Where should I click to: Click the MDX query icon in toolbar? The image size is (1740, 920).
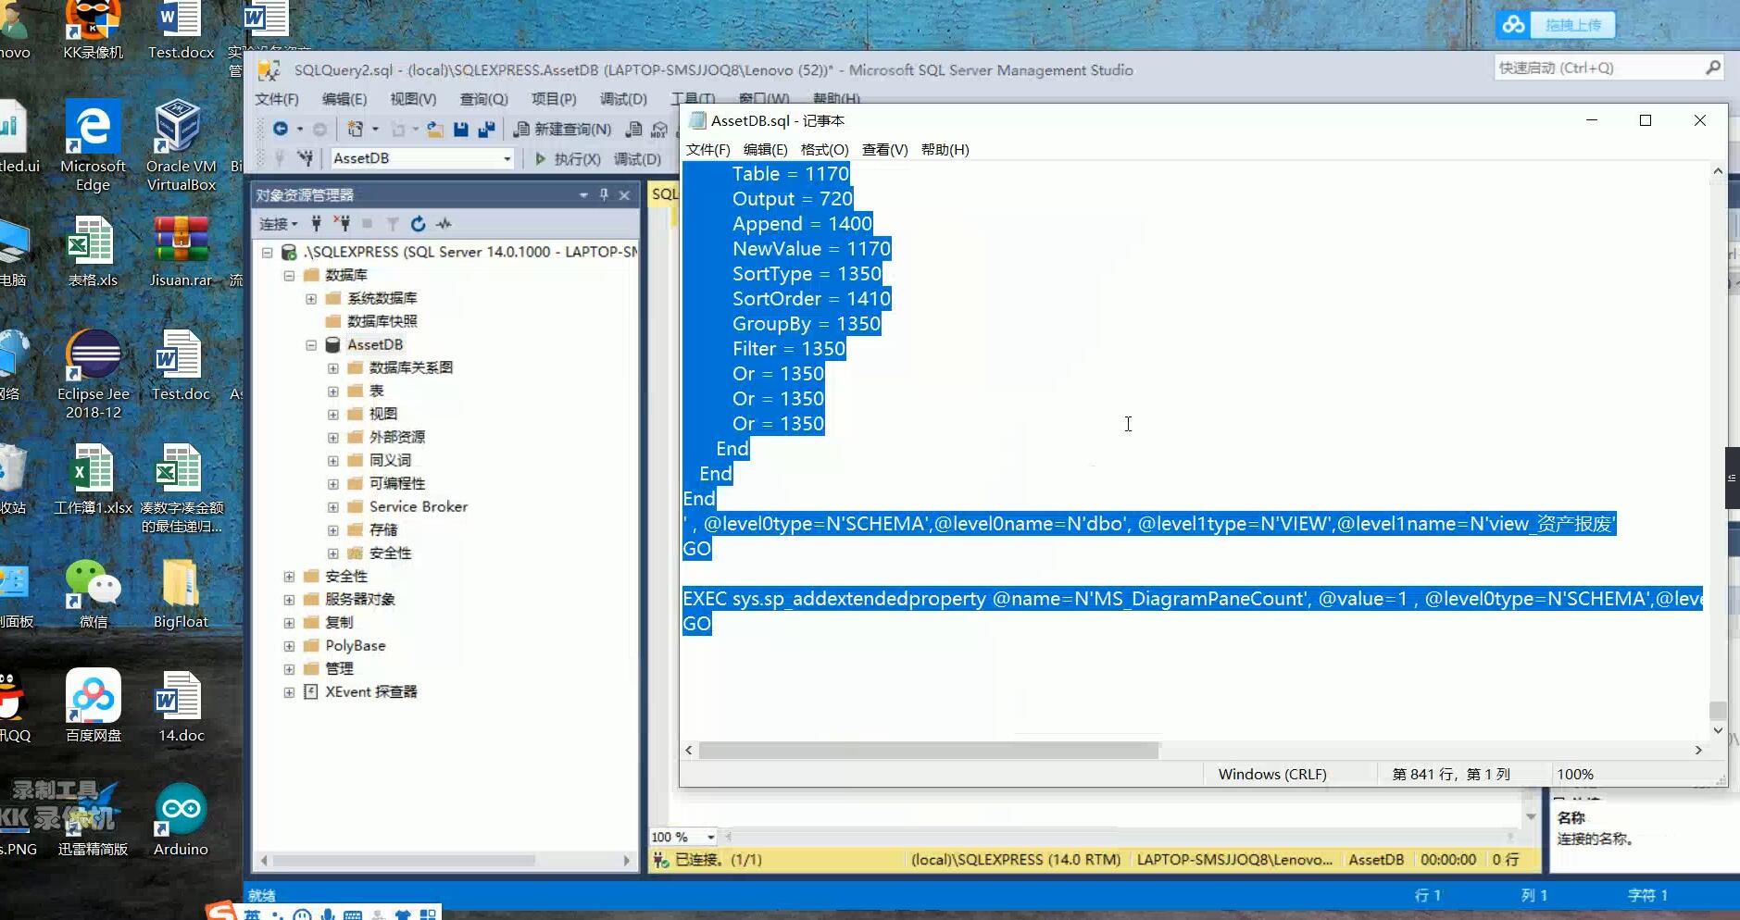pyautogui.click(x=659, y=129)
